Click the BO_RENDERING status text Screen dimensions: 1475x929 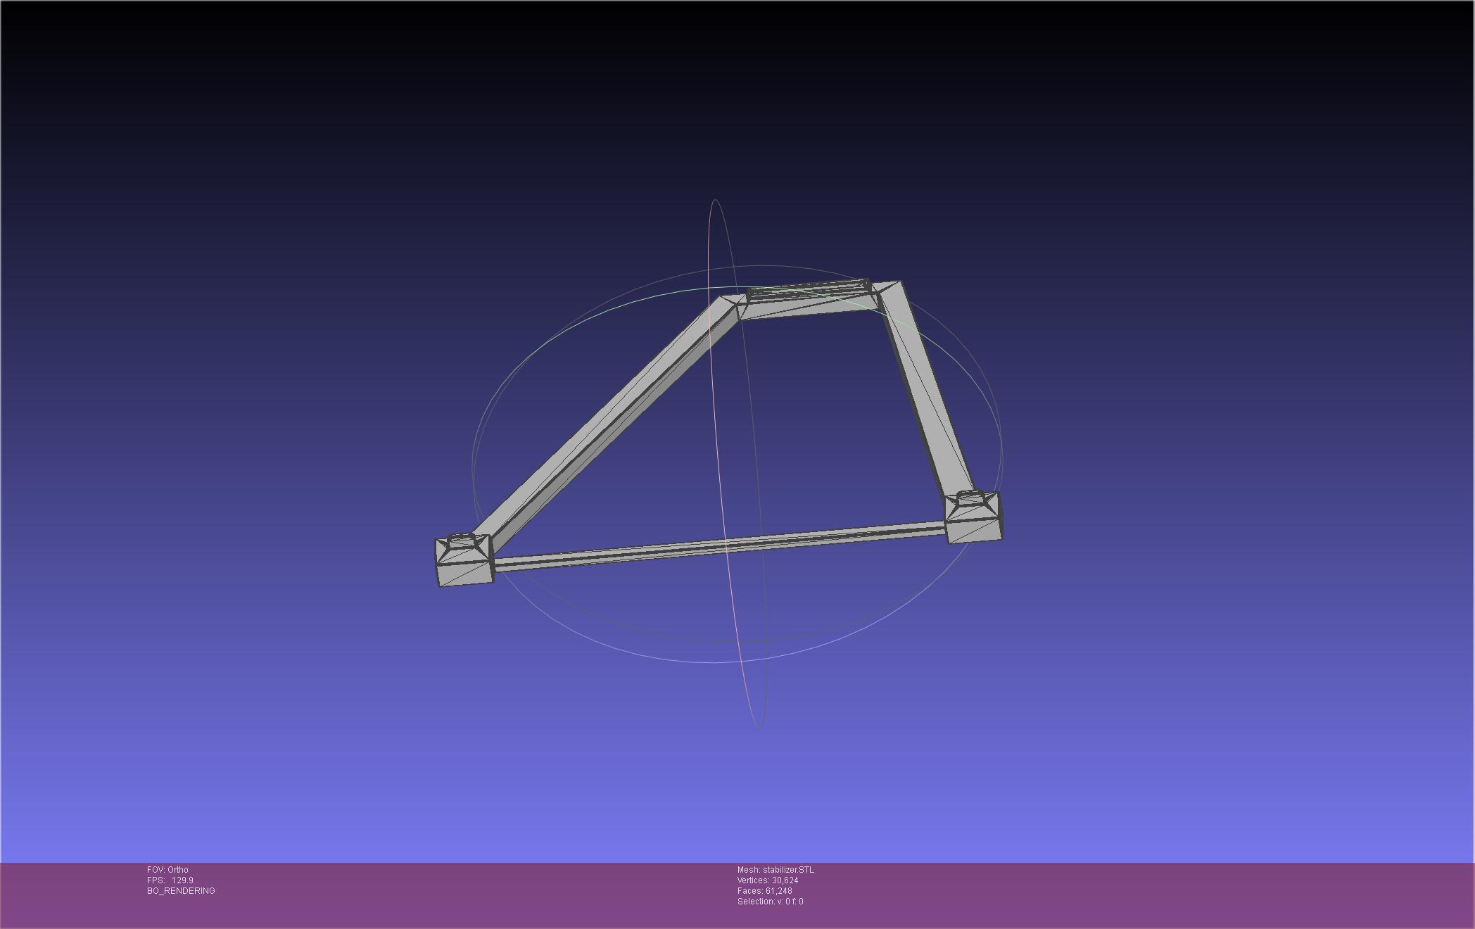tap(181, 890)
